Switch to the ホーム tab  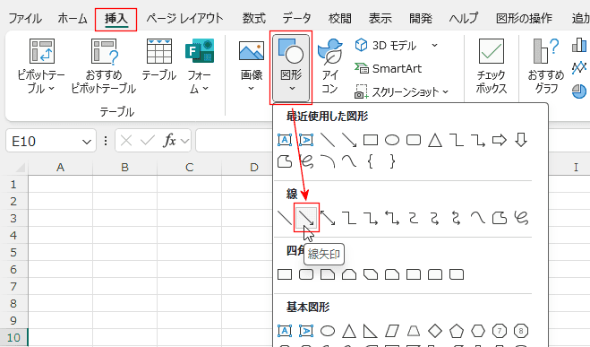73,18
